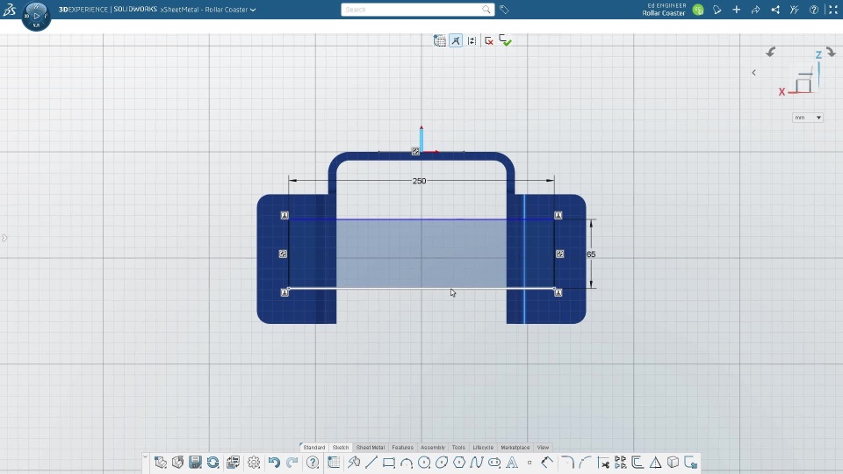Click the search magnifier icon
Screen dimensions: 843x474
point(486,10)
